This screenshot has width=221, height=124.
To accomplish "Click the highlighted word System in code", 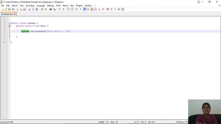I will tap(25, 31).
